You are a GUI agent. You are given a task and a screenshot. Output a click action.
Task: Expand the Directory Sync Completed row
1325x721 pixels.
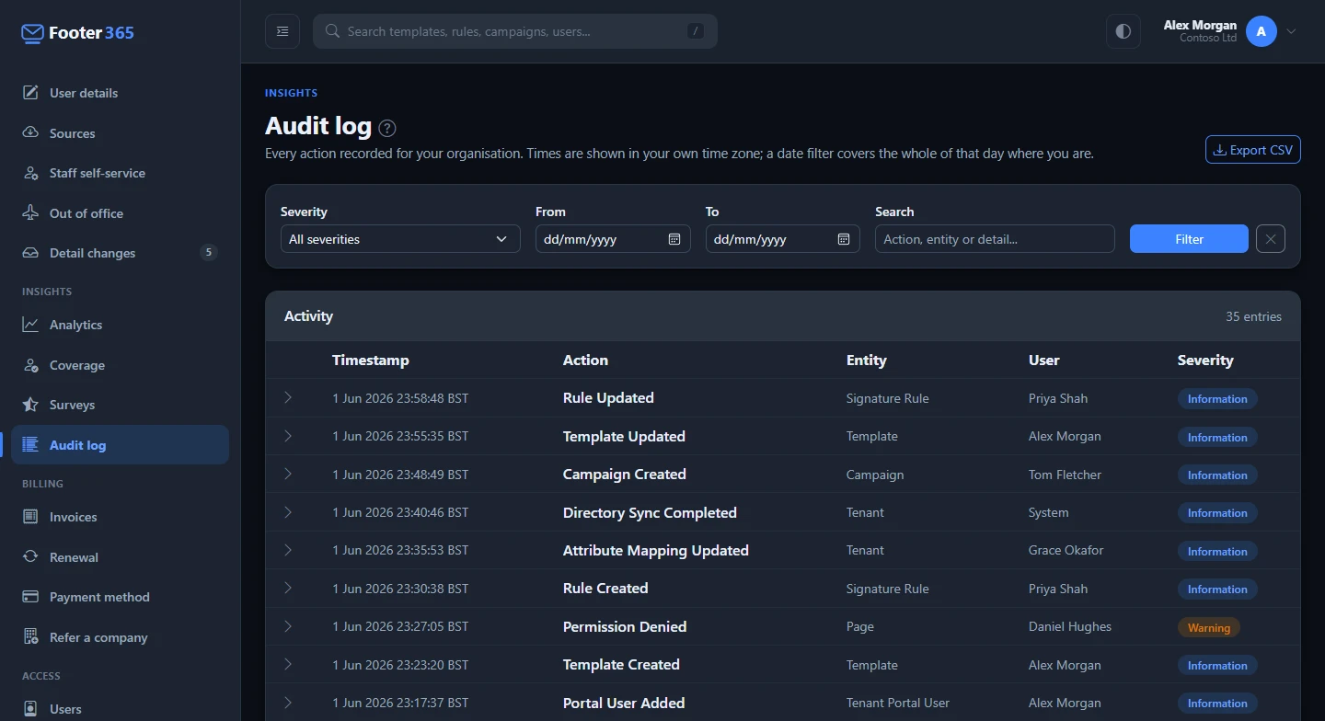click(288, 512)
